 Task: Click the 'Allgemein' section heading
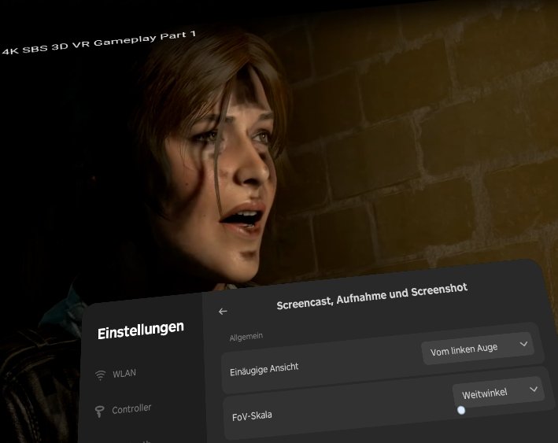coord(246,337)
